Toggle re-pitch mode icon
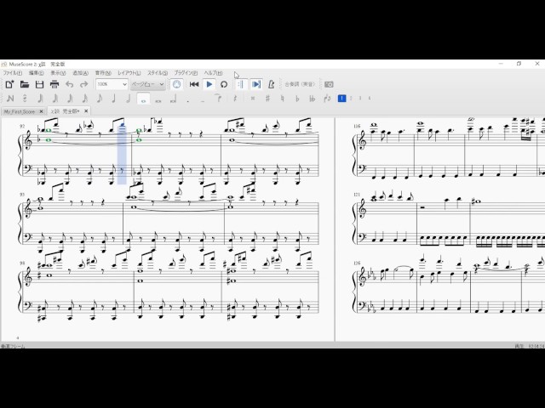Screen dimensions: 545x408 (x=25, y=99)
